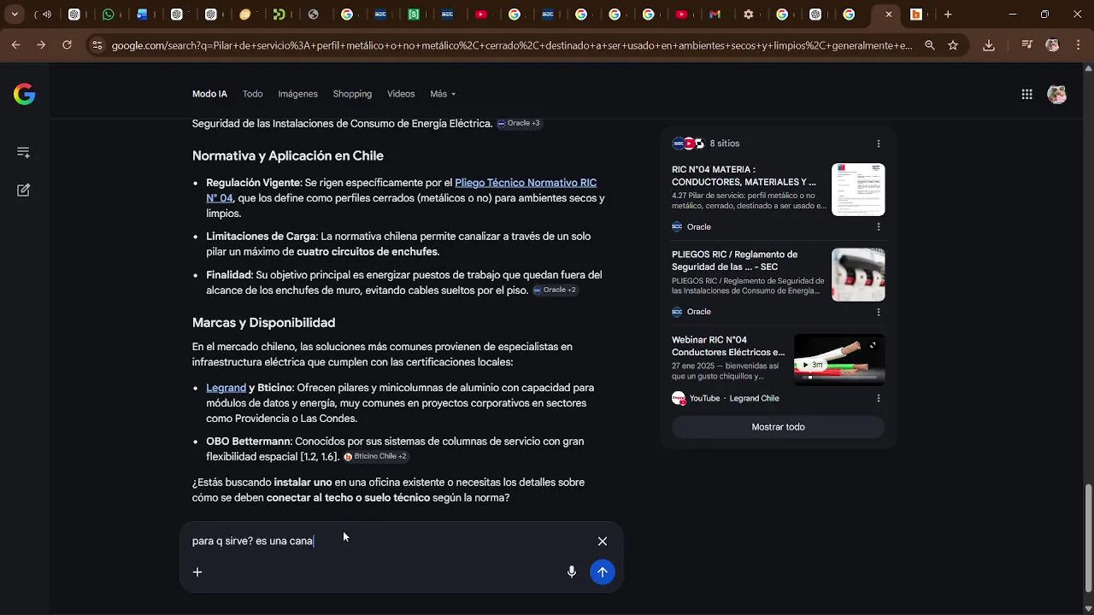Expand the 'Oracle +2' source chip

pyautogui.click(x=555, y=290)
